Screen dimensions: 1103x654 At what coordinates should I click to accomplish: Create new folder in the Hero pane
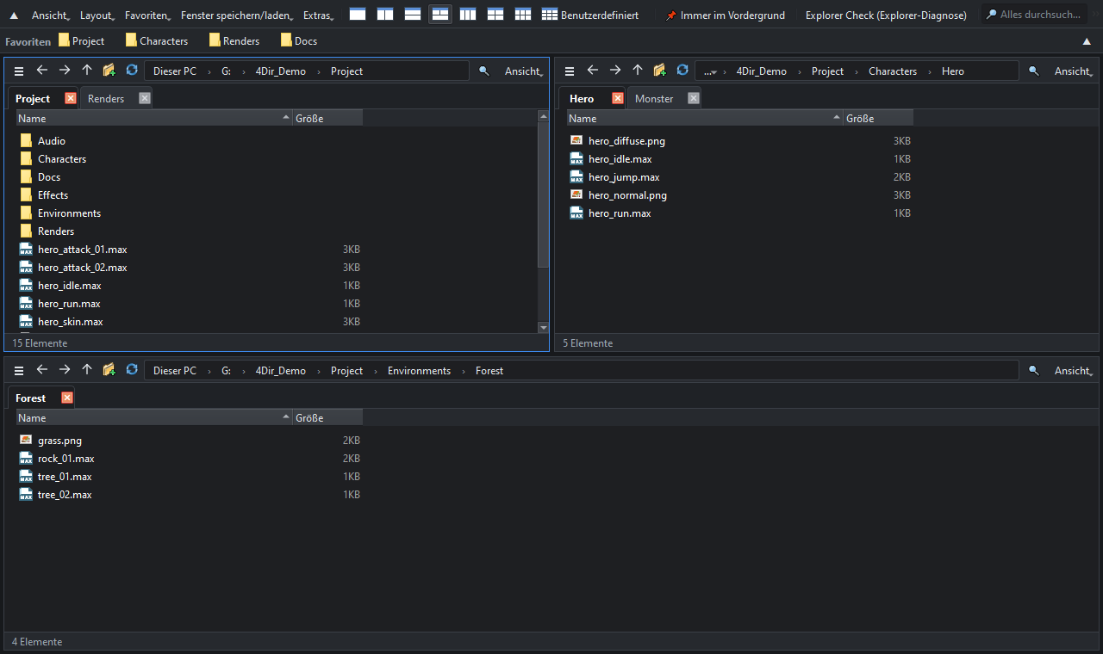point(659,71)
